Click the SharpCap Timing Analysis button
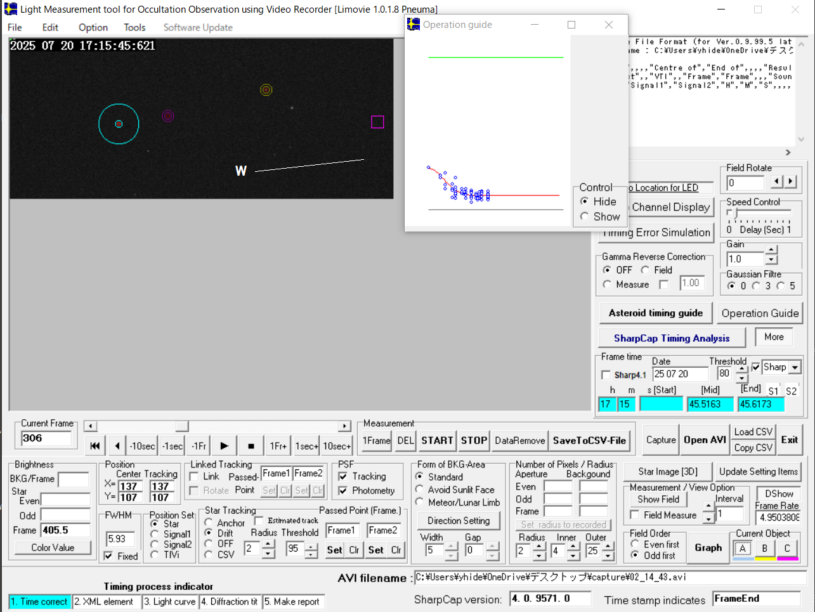The height and width of the screenshot is (612, 815). (672, 338)
